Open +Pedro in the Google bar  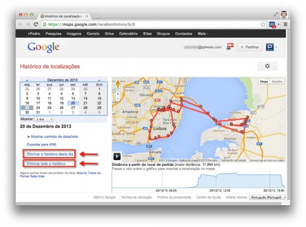click(x=34, y=33)
